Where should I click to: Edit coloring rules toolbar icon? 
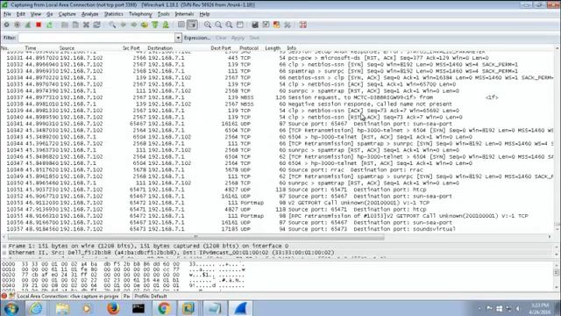(276, 25)
